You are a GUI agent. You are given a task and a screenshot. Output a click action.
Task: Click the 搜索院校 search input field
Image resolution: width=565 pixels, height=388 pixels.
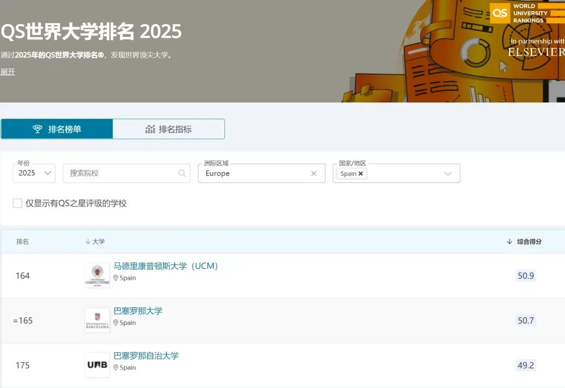click(127, 173)
